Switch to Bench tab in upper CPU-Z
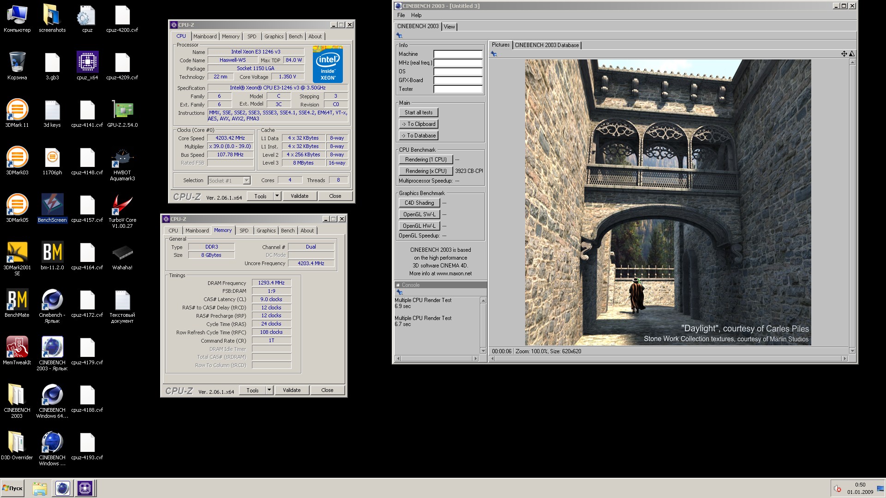Viewport: 886px width, 498px height. (296, 36)
